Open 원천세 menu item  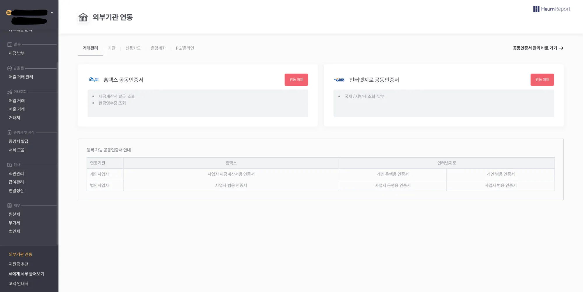pyautogui.click(x=14, y=214)
